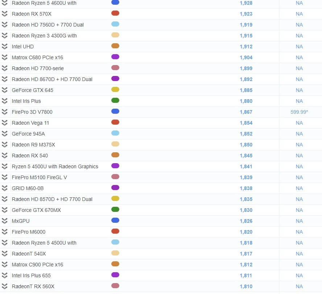This screenshot has width=322, height=294.
Task: Expand the GeForce GTX 645 row chevron
Action: 4,90
